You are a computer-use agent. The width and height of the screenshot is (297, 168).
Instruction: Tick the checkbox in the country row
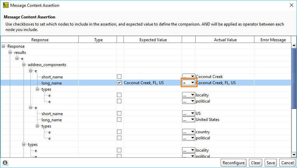click(119, 132)
